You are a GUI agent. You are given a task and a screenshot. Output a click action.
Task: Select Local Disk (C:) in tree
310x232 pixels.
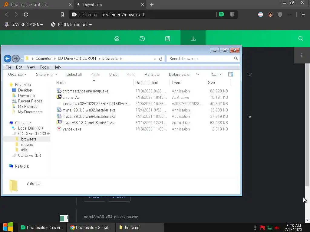click(x=31, y=128)
